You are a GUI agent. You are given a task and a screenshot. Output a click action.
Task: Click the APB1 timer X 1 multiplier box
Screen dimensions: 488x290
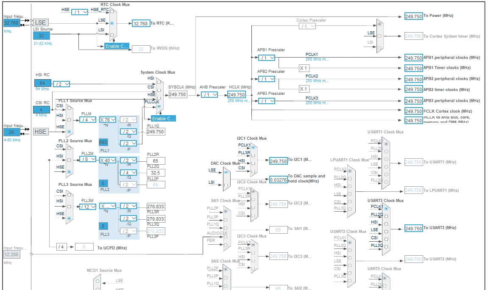click(x=304, y=68)
